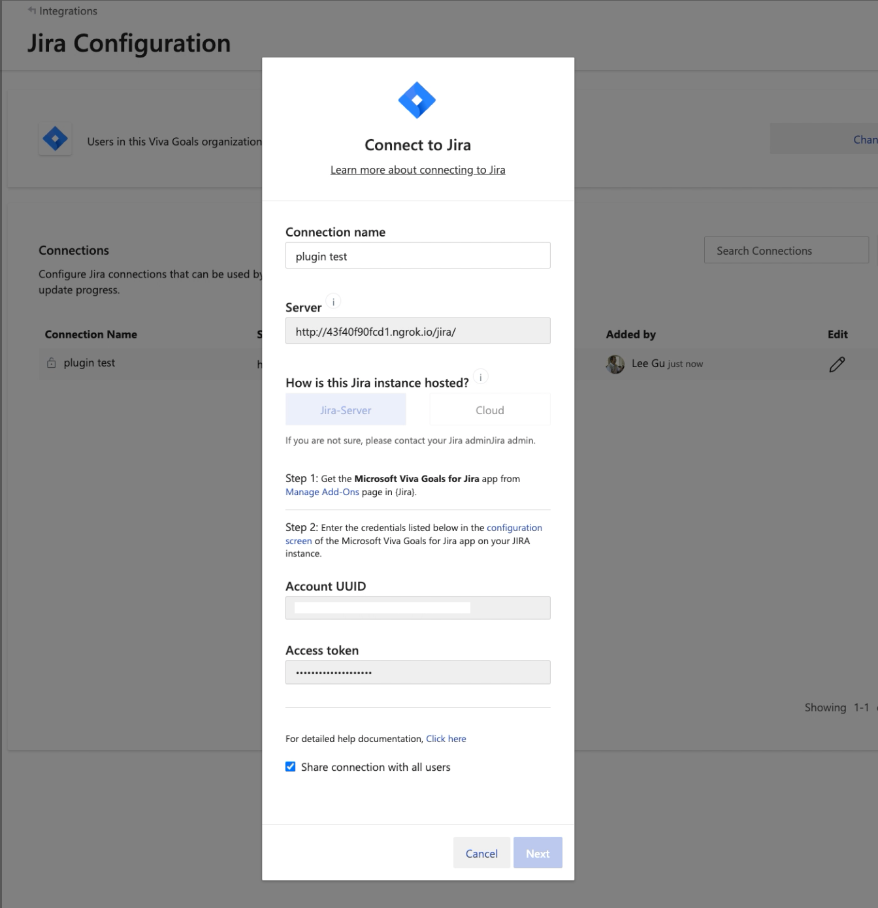Click the Connection Name column header
Image resolution: width=878 pixels, height=908 pixels.
(91, 334)
